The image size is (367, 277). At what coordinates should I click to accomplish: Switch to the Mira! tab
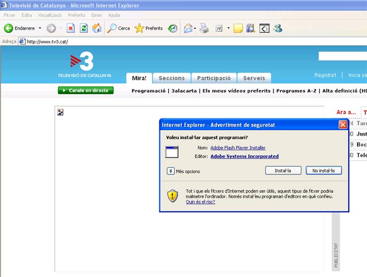pyautogui.click(x=139, y=78)
